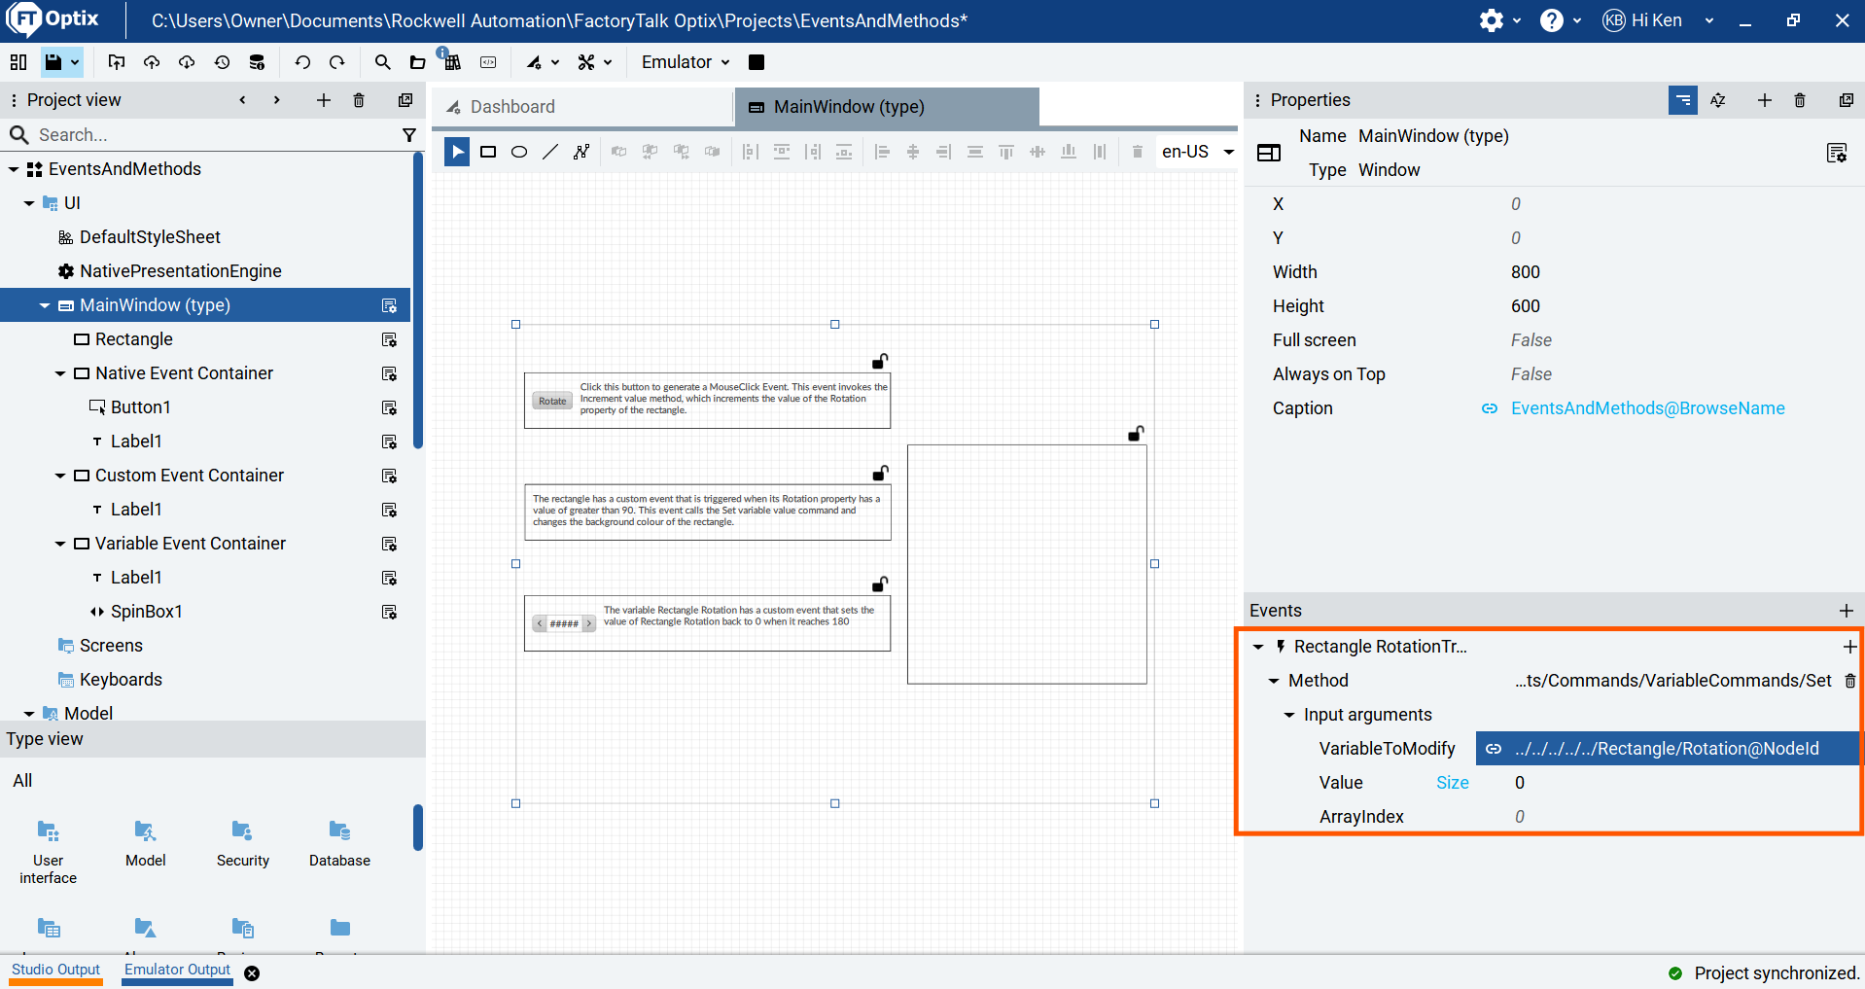Open settings gear in title bar
This screenshot has height=989, width=1865.
(1492, 20)
